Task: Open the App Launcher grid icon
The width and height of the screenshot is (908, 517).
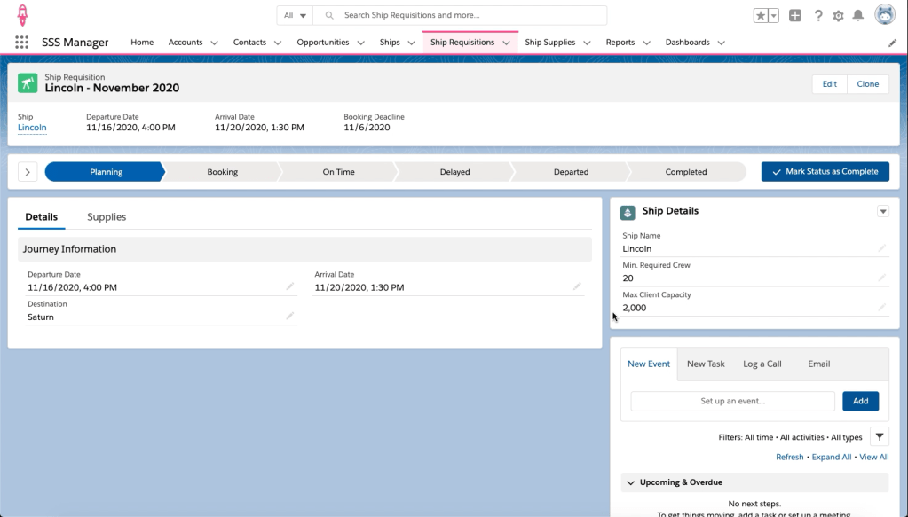Action: pos(22,43)
